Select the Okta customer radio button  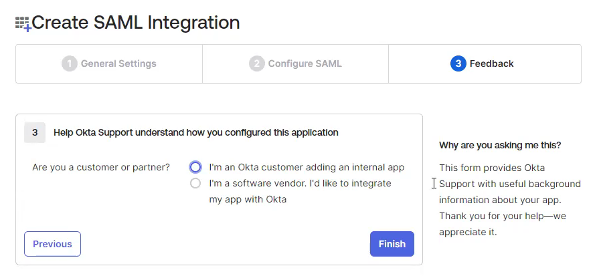coord(195,167)
